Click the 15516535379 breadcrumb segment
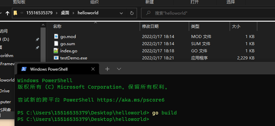 click(39, 13)
